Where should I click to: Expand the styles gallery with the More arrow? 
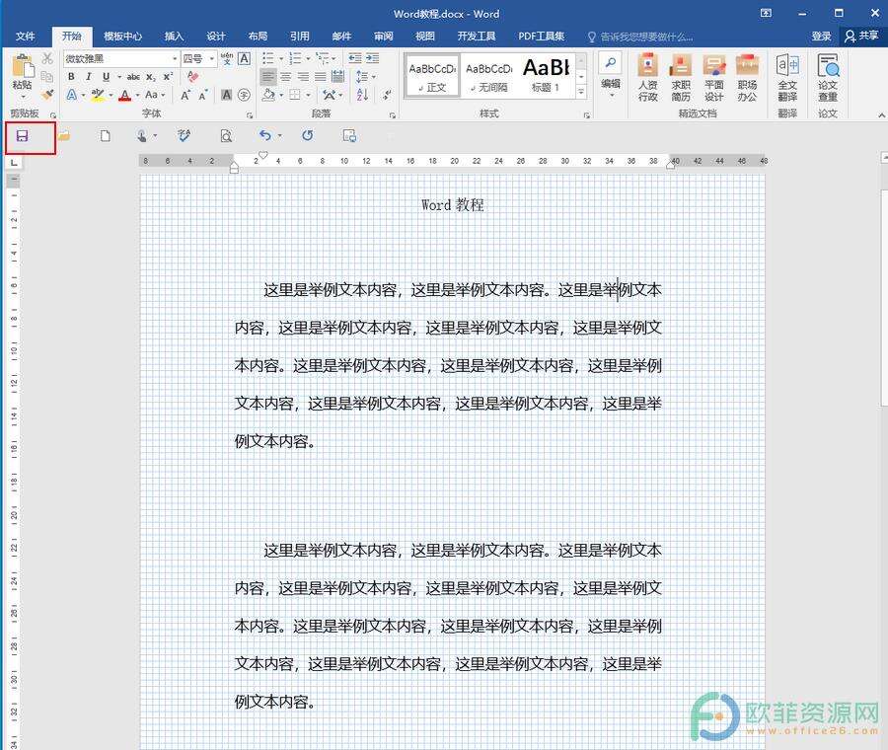click(581, 91)
